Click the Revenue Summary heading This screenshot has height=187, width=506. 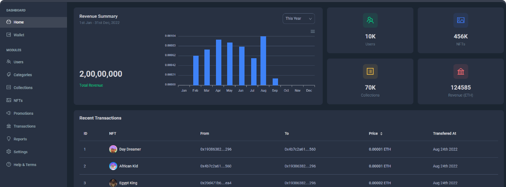click(98, 17)
